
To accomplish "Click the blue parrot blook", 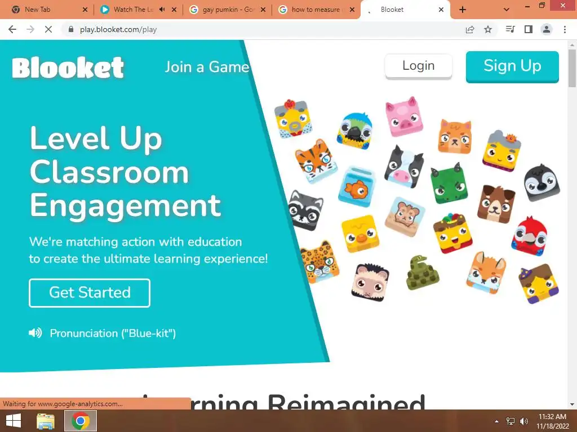I will 355,130.
